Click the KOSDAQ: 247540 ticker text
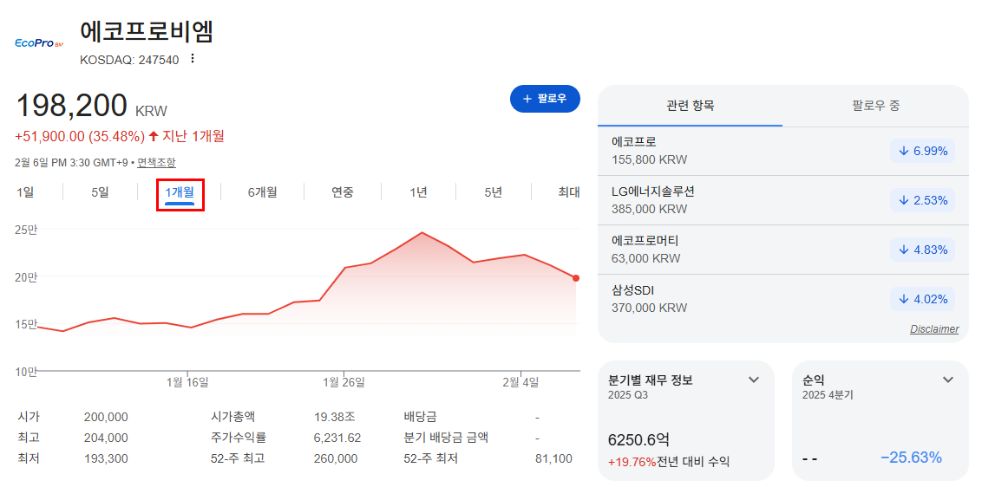This screenshot has width=982, height=487. coord(129,60)
